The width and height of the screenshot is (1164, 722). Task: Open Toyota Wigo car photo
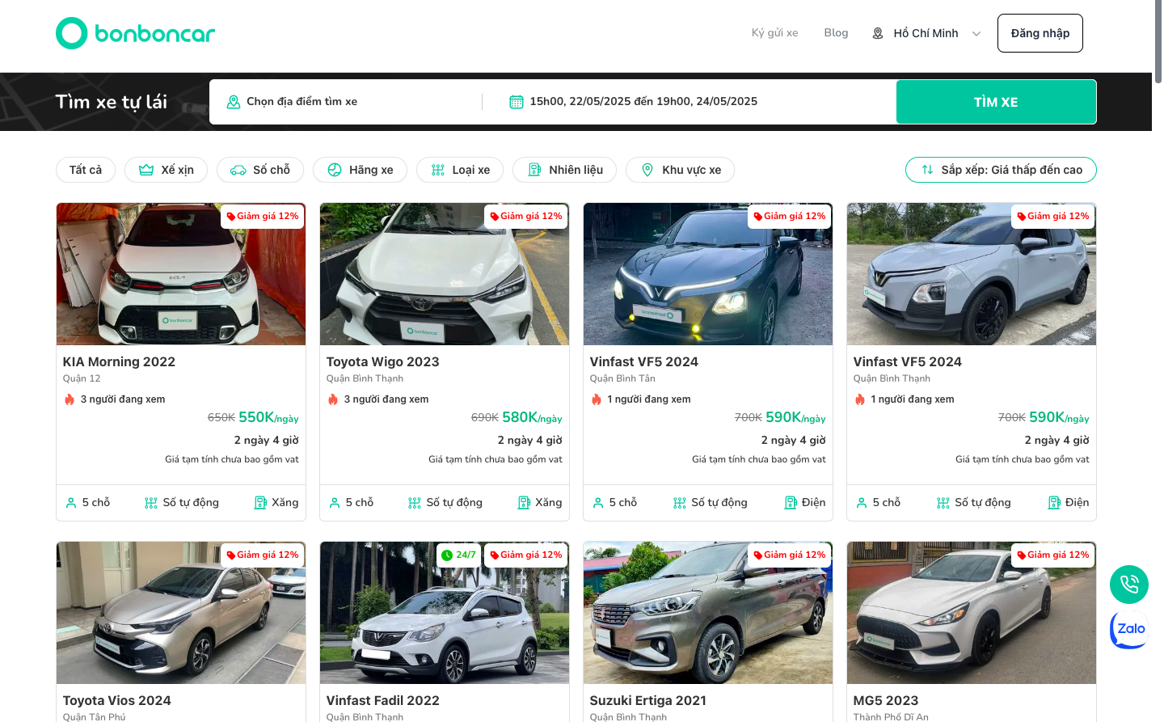445,274
